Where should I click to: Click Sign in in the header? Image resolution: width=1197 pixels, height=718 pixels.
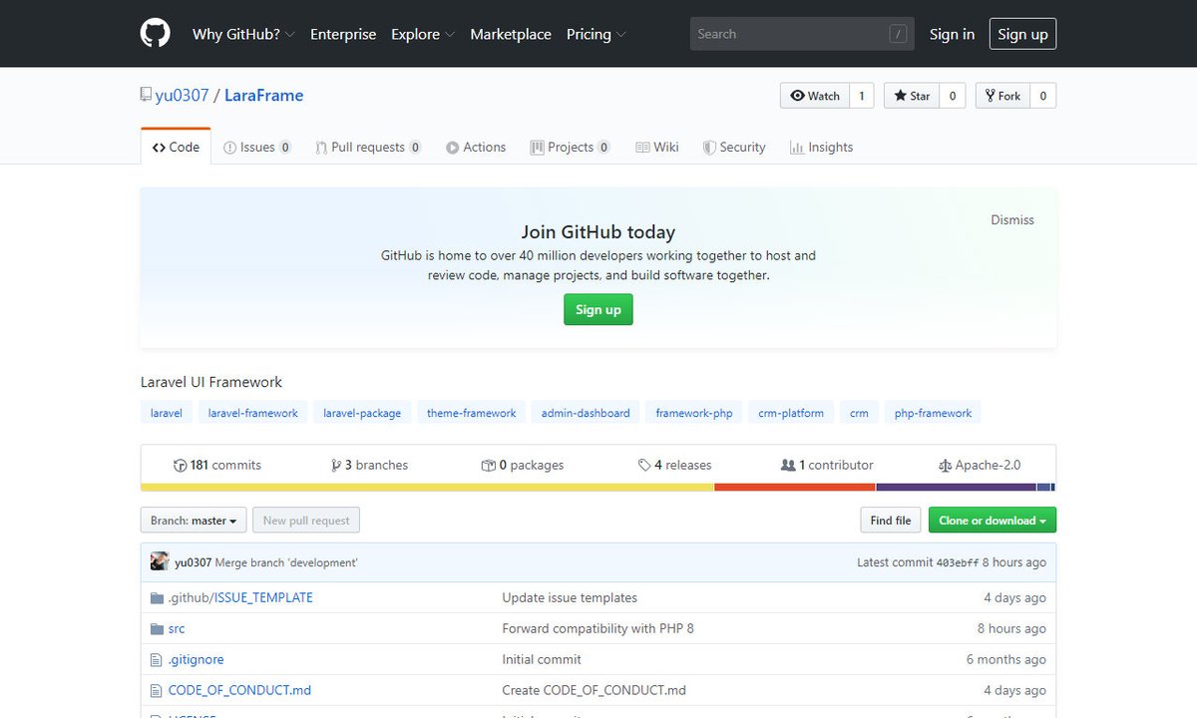[x=952, y=34]
